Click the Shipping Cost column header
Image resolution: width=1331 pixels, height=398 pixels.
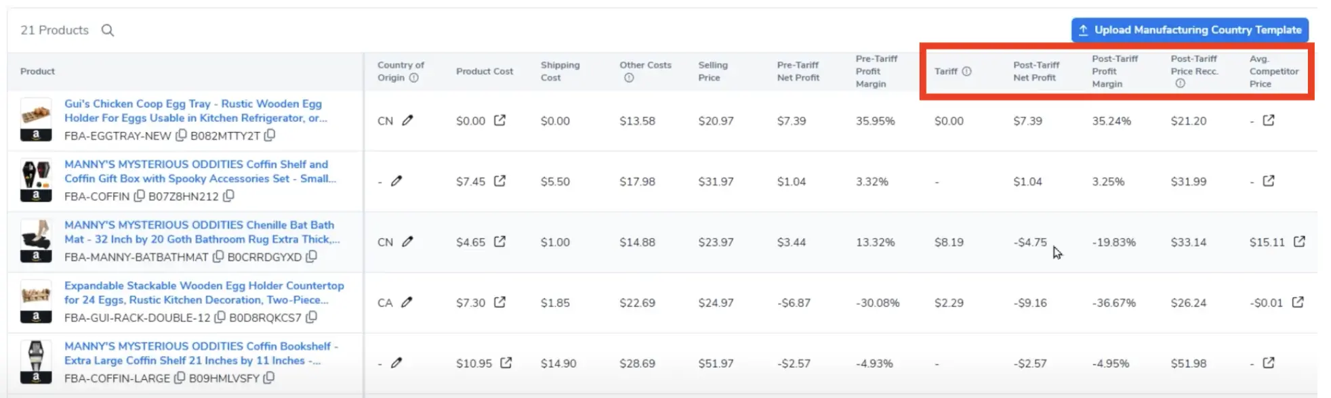click(560, 71)
